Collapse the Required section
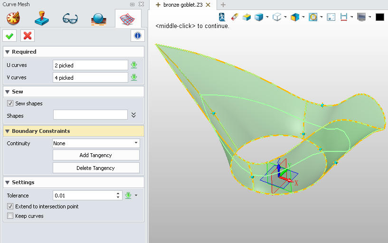The image size is (388, 243). [8, 52]
